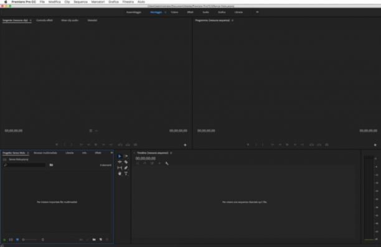Click Insert button in Source monitor
This screenshot has width=381, height=247.
[x=120, y=144]
